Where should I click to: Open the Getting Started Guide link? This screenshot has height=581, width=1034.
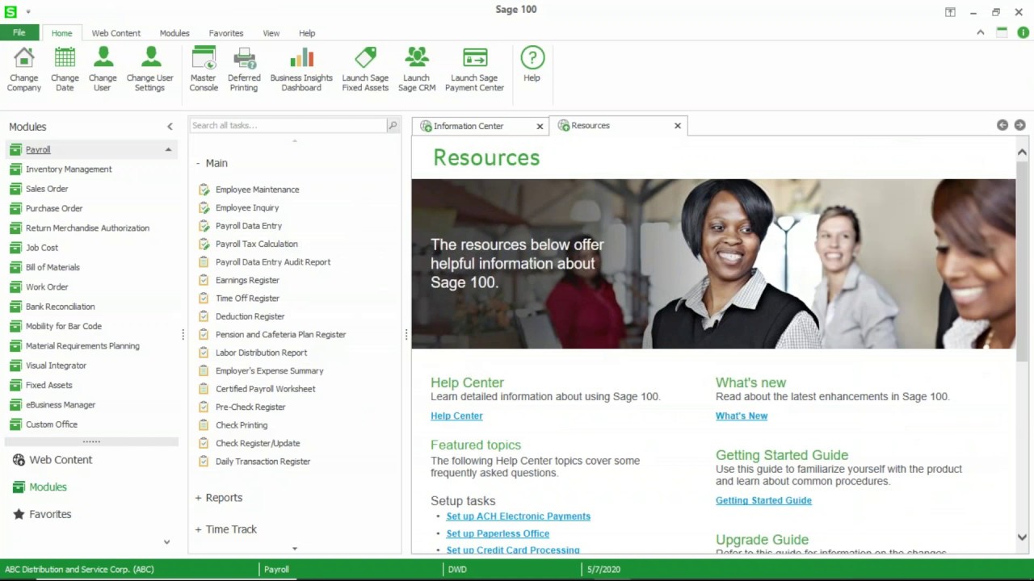[763, 500]
